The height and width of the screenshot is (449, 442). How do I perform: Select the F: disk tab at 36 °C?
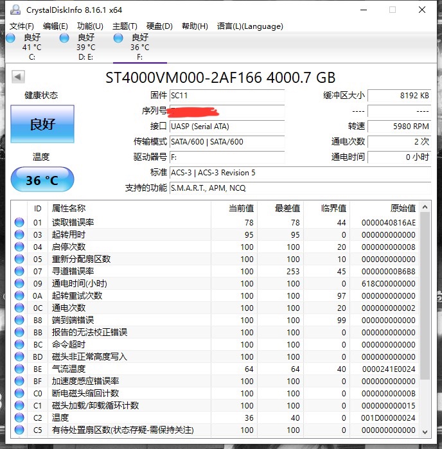[140, 48]
